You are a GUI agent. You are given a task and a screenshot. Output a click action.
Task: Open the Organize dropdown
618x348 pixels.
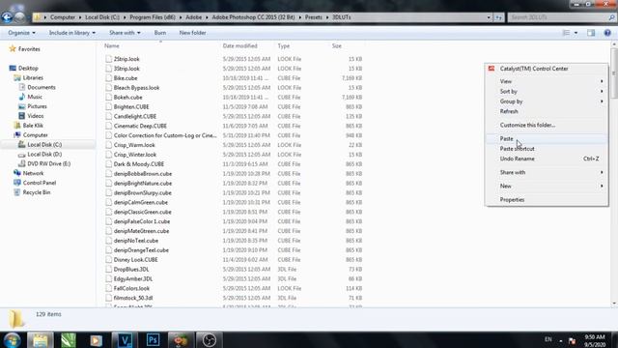pyautogui.click(x=21, y=33)
